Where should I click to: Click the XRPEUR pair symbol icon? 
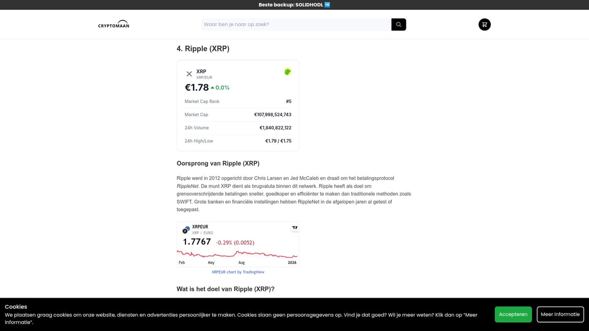(186, 229)
